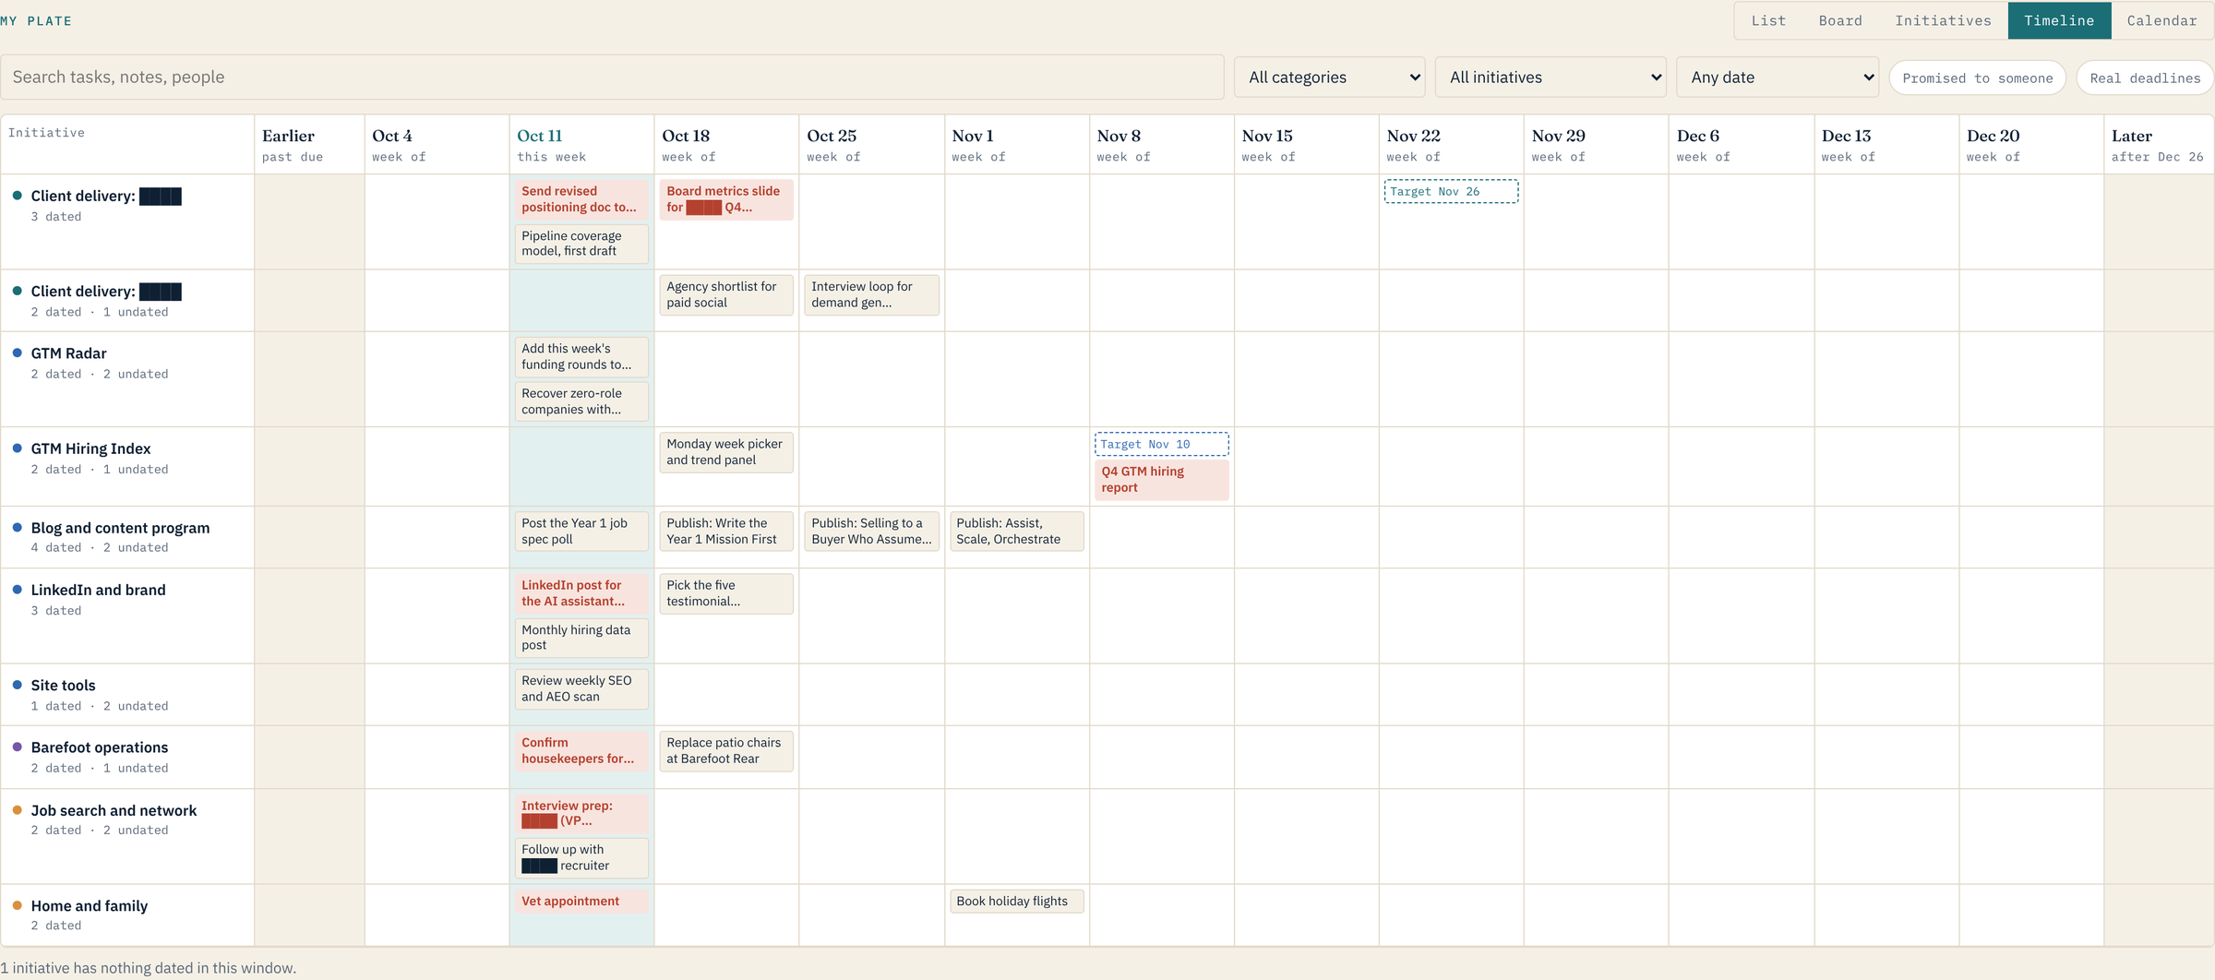This screenshot has width=2215, height=980.
Task: Open the Interview prep task card
Action: pyautogui.click(x=581, y=813)
